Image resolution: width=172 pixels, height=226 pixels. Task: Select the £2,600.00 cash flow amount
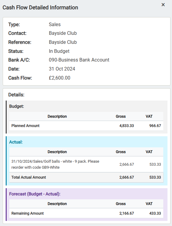pos(60,78)
